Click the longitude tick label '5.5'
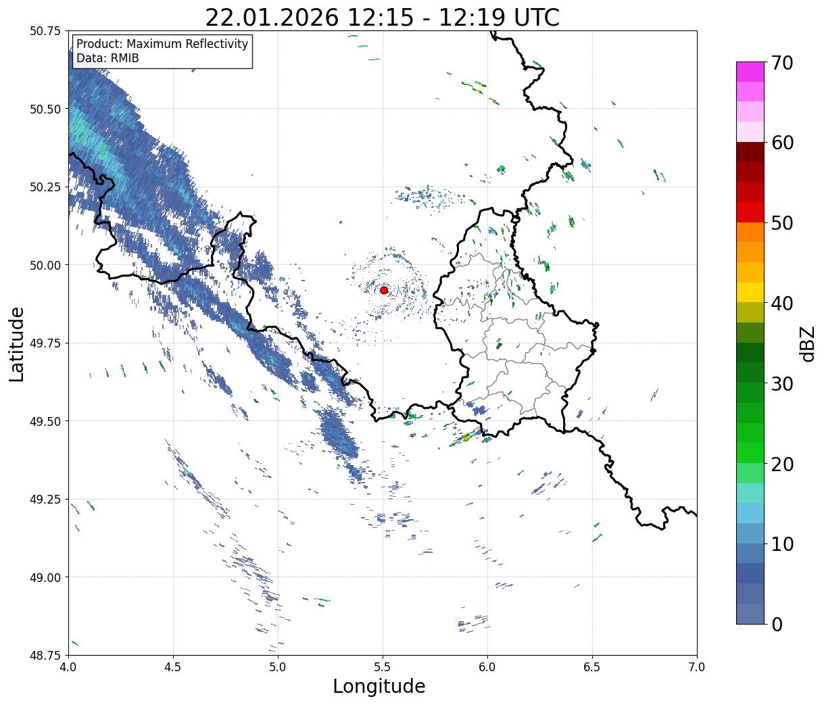 click(x=383, y=666)
